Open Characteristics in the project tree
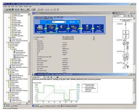Image resolution: width=139 pixels, height=112 pixels. (19, 54)
